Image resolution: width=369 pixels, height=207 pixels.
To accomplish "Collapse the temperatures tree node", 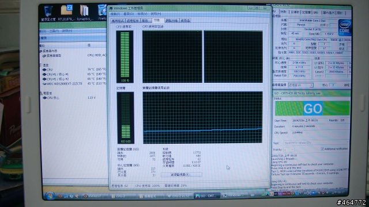I will coord(41,65).
